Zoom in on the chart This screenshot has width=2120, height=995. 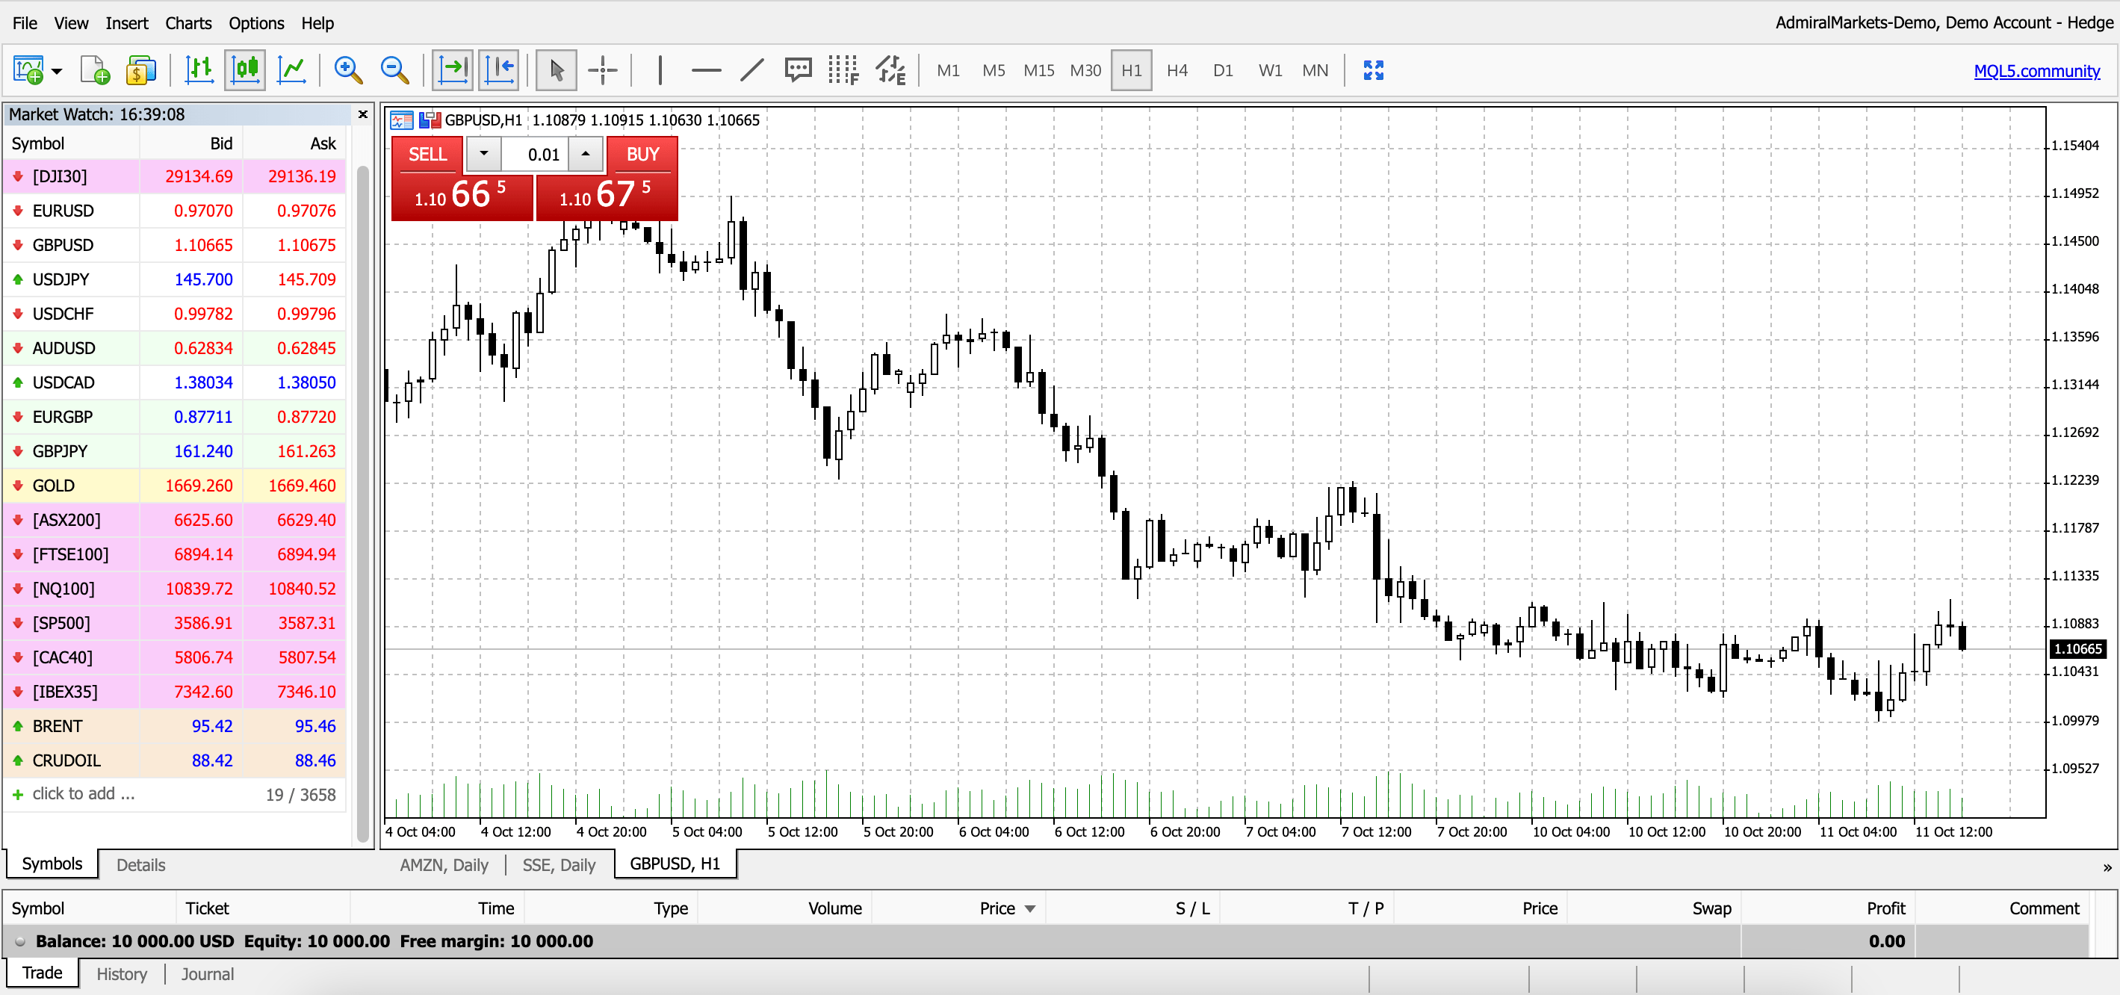click(x=348, y=70)
